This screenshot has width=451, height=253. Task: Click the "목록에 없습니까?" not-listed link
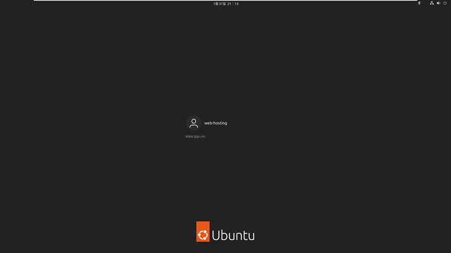coord(195,137)
